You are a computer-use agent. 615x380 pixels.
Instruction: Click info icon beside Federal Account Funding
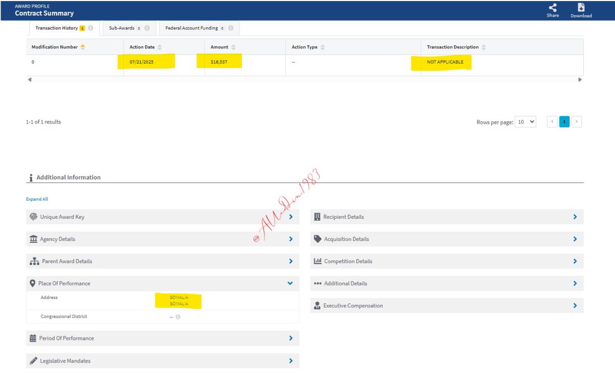(231, 28)
